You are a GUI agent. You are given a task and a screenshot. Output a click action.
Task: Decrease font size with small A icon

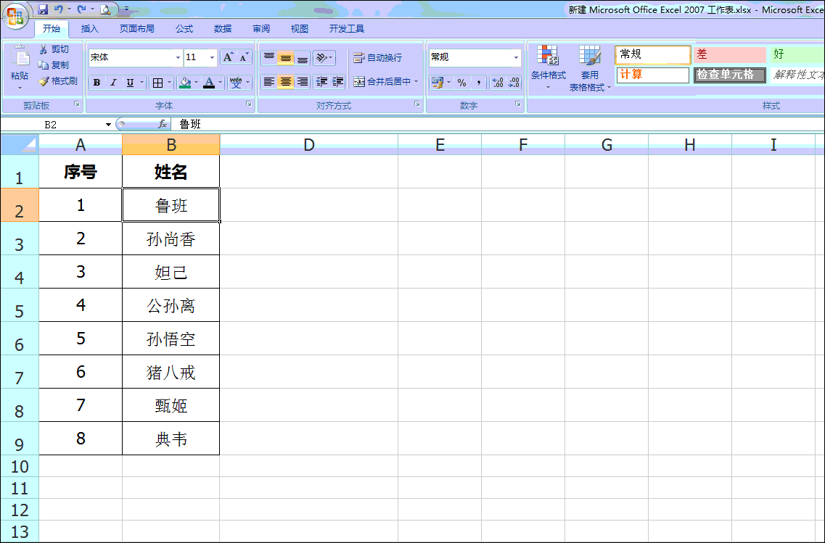pos(244,57)
